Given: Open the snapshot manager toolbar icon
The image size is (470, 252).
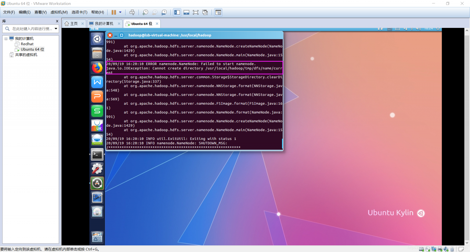Looking at the screenshot, I should [164, 12].
